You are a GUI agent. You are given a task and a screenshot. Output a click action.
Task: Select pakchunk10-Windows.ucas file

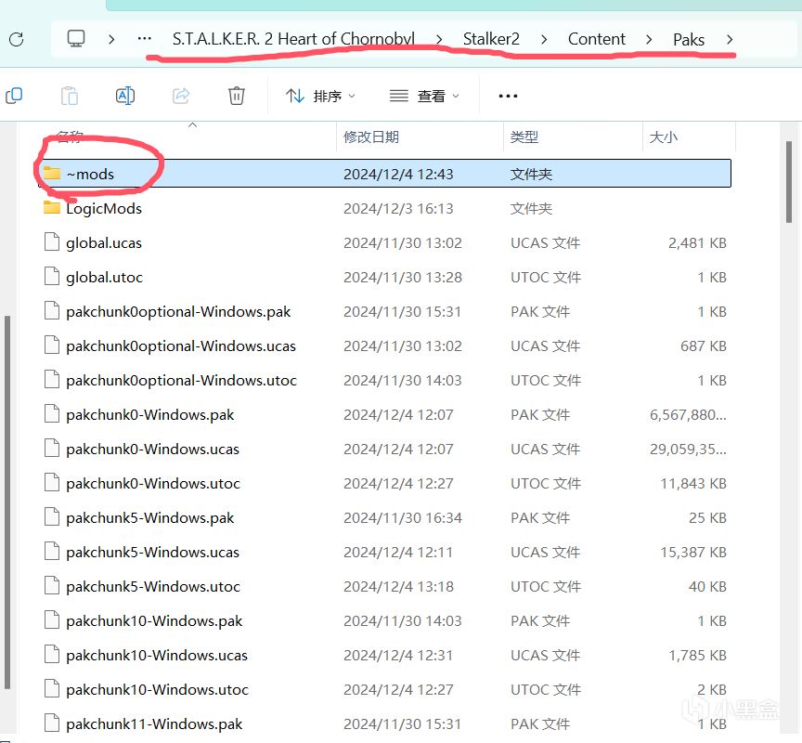point(384,655)
